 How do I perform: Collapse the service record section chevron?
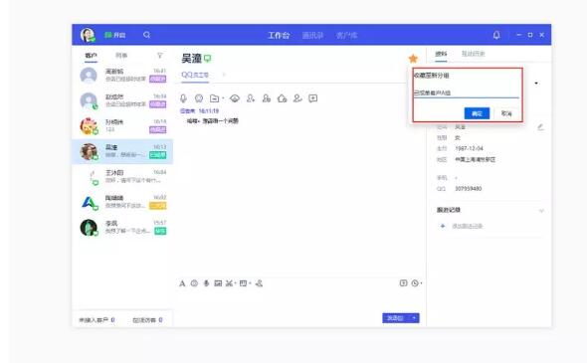click(x=541, y=211)
